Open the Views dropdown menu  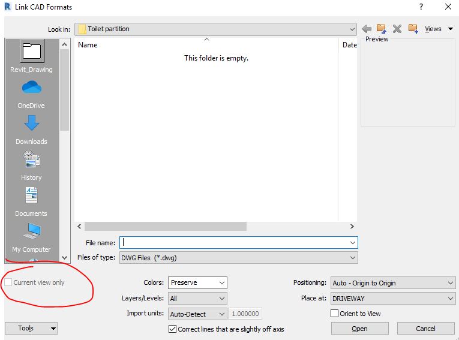pyautogui.click(x=439, y=29)
